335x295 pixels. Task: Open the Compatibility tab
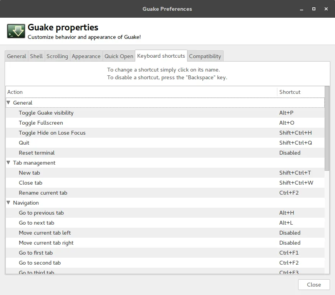coord(205,56)
